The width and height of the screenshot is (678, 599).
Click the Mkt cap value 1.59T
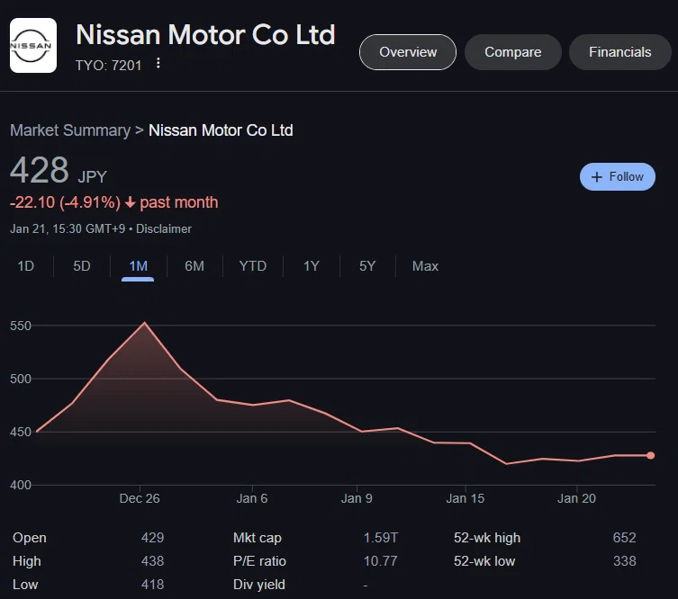[381, 538]
